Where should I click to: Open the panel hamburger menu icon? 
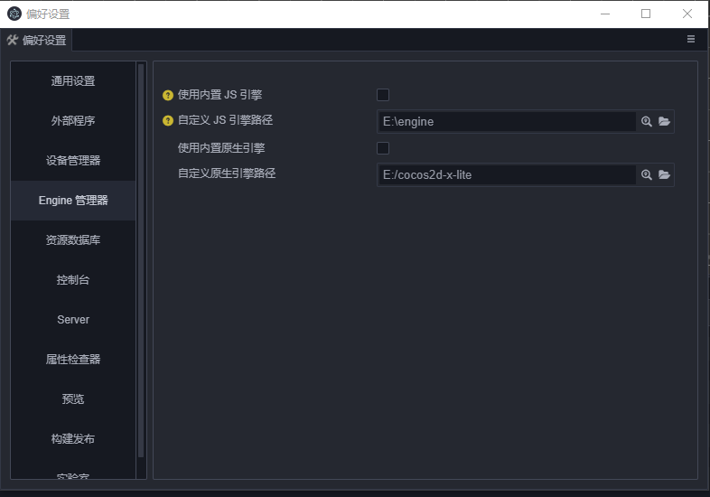pyautogui.click(x=691, y=40)
